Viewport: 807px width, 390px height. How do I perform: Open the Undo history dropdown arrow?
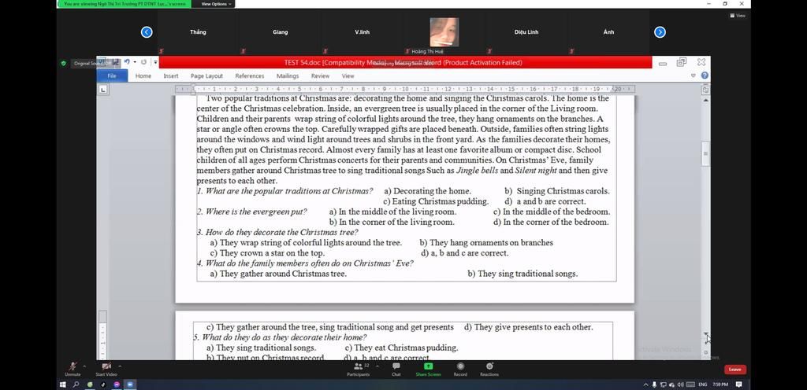(135, 62)
